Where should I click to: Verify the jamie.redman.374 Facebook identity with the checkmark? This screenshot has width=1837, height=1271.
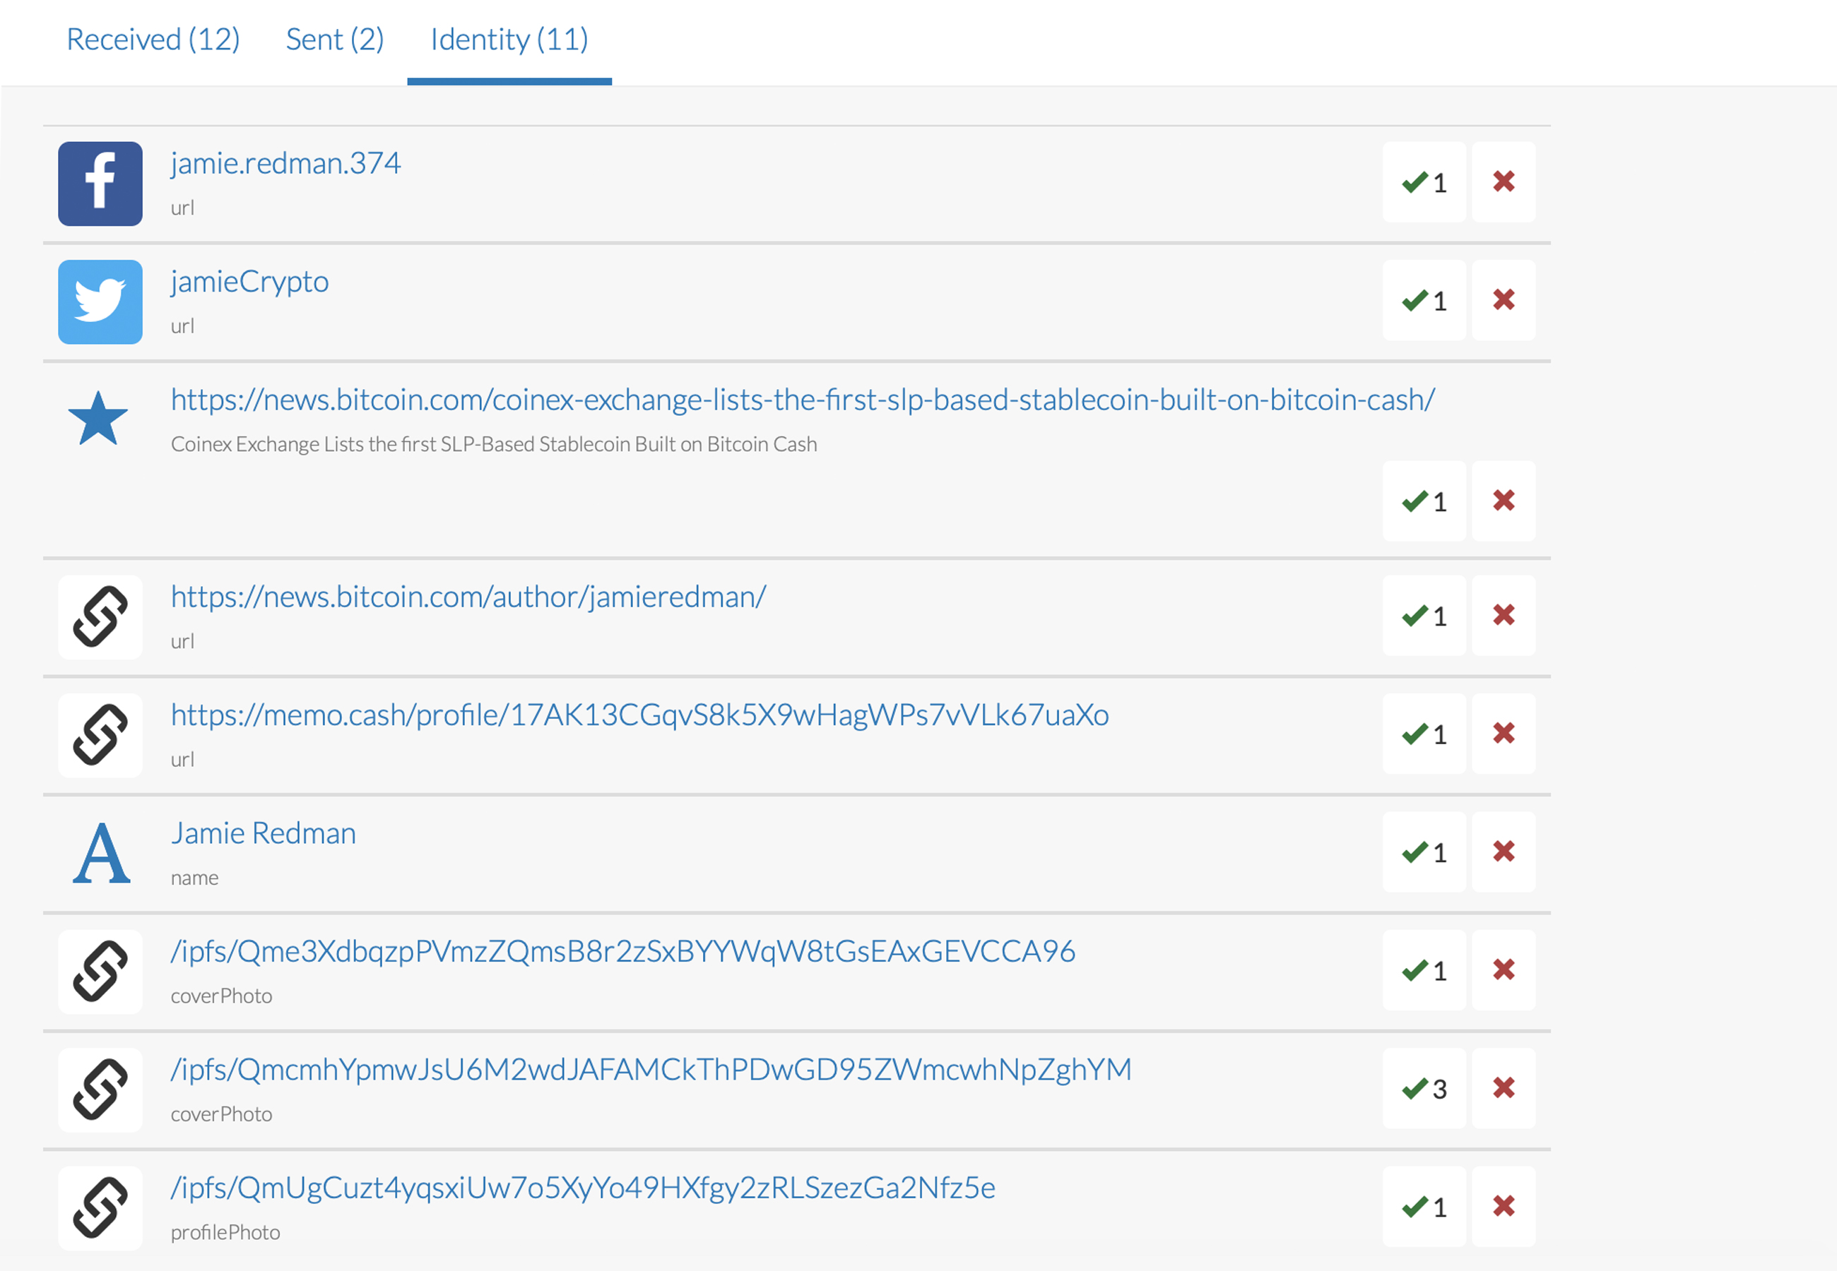(x=1424, y=182)
